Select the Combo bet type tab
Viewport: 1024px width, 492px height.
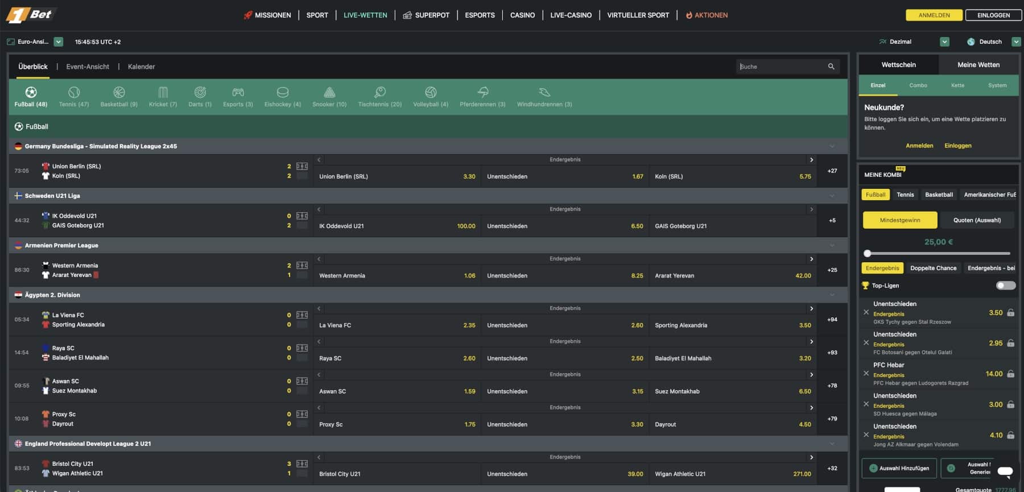[918, 85]
